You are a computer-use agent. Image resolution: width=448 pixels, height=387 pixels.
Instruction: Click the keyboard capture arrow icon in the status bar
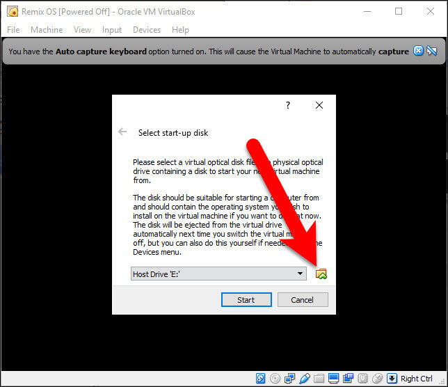coord(392,379)
